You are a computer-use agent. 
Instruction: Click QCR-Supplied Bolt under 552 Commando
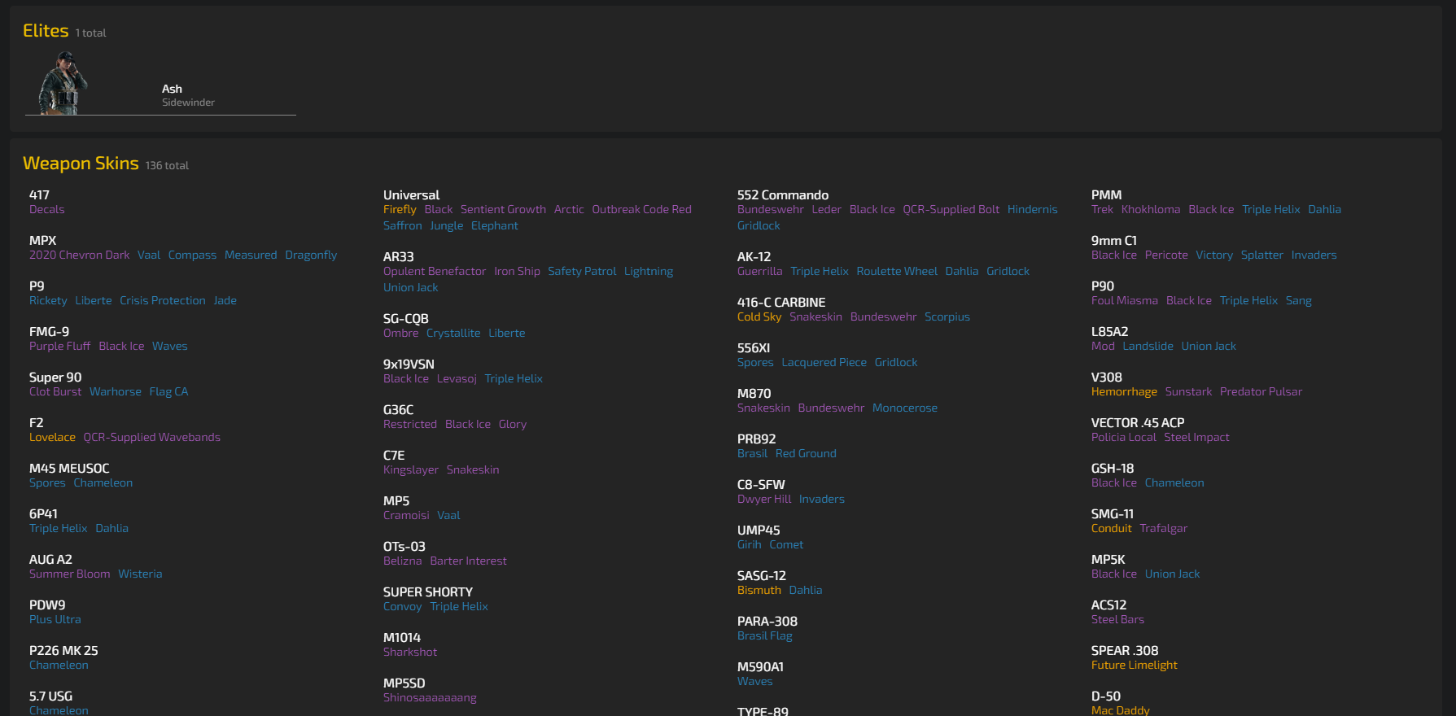951,209
